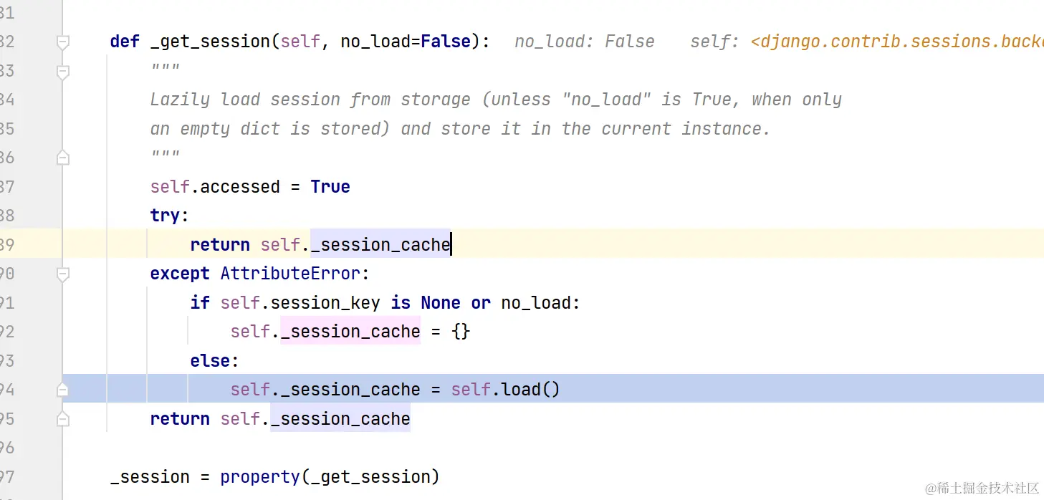The height and width of the screenshot is (500, 1044).
Task: Click the AttributeError exception name
Action: (x=290, y=274)
